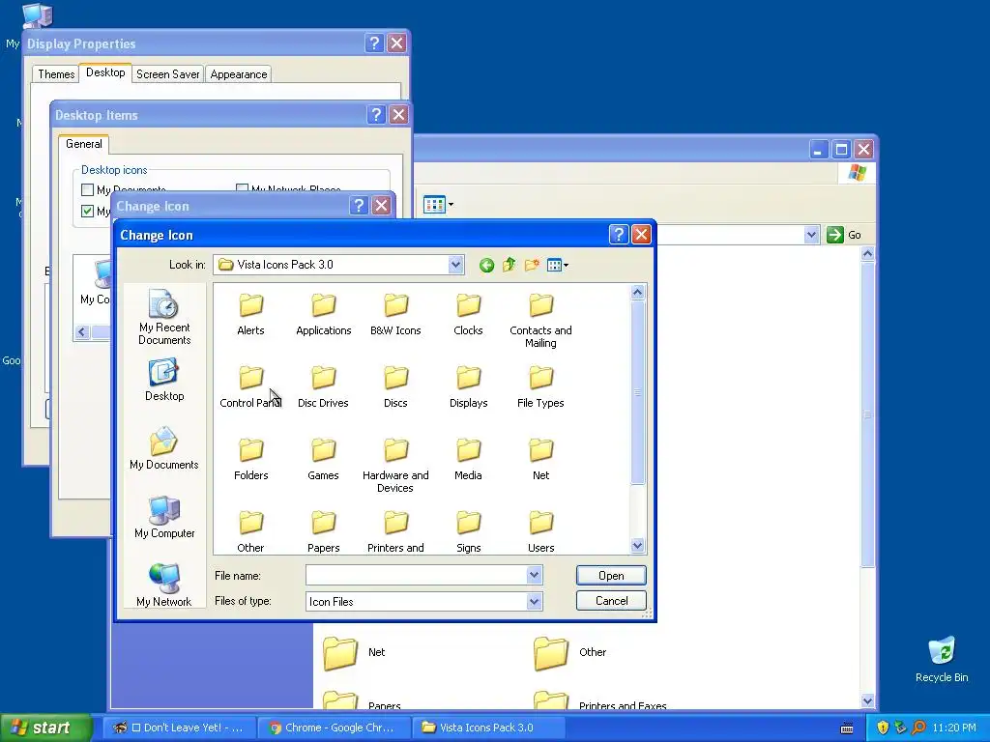Create a new folder in dialog
The image size is (990, 742).
point(532,265)
